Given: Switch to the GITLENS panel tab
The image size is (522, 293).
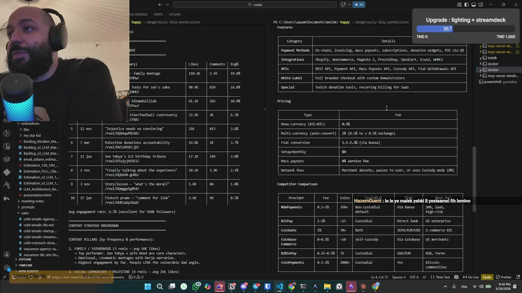Looking at the screenshot, I should 175,14.
